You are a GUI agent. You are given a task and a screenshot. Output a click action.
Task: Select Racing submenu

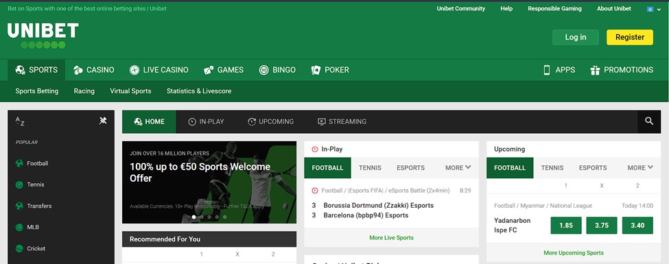coord(84,91)
